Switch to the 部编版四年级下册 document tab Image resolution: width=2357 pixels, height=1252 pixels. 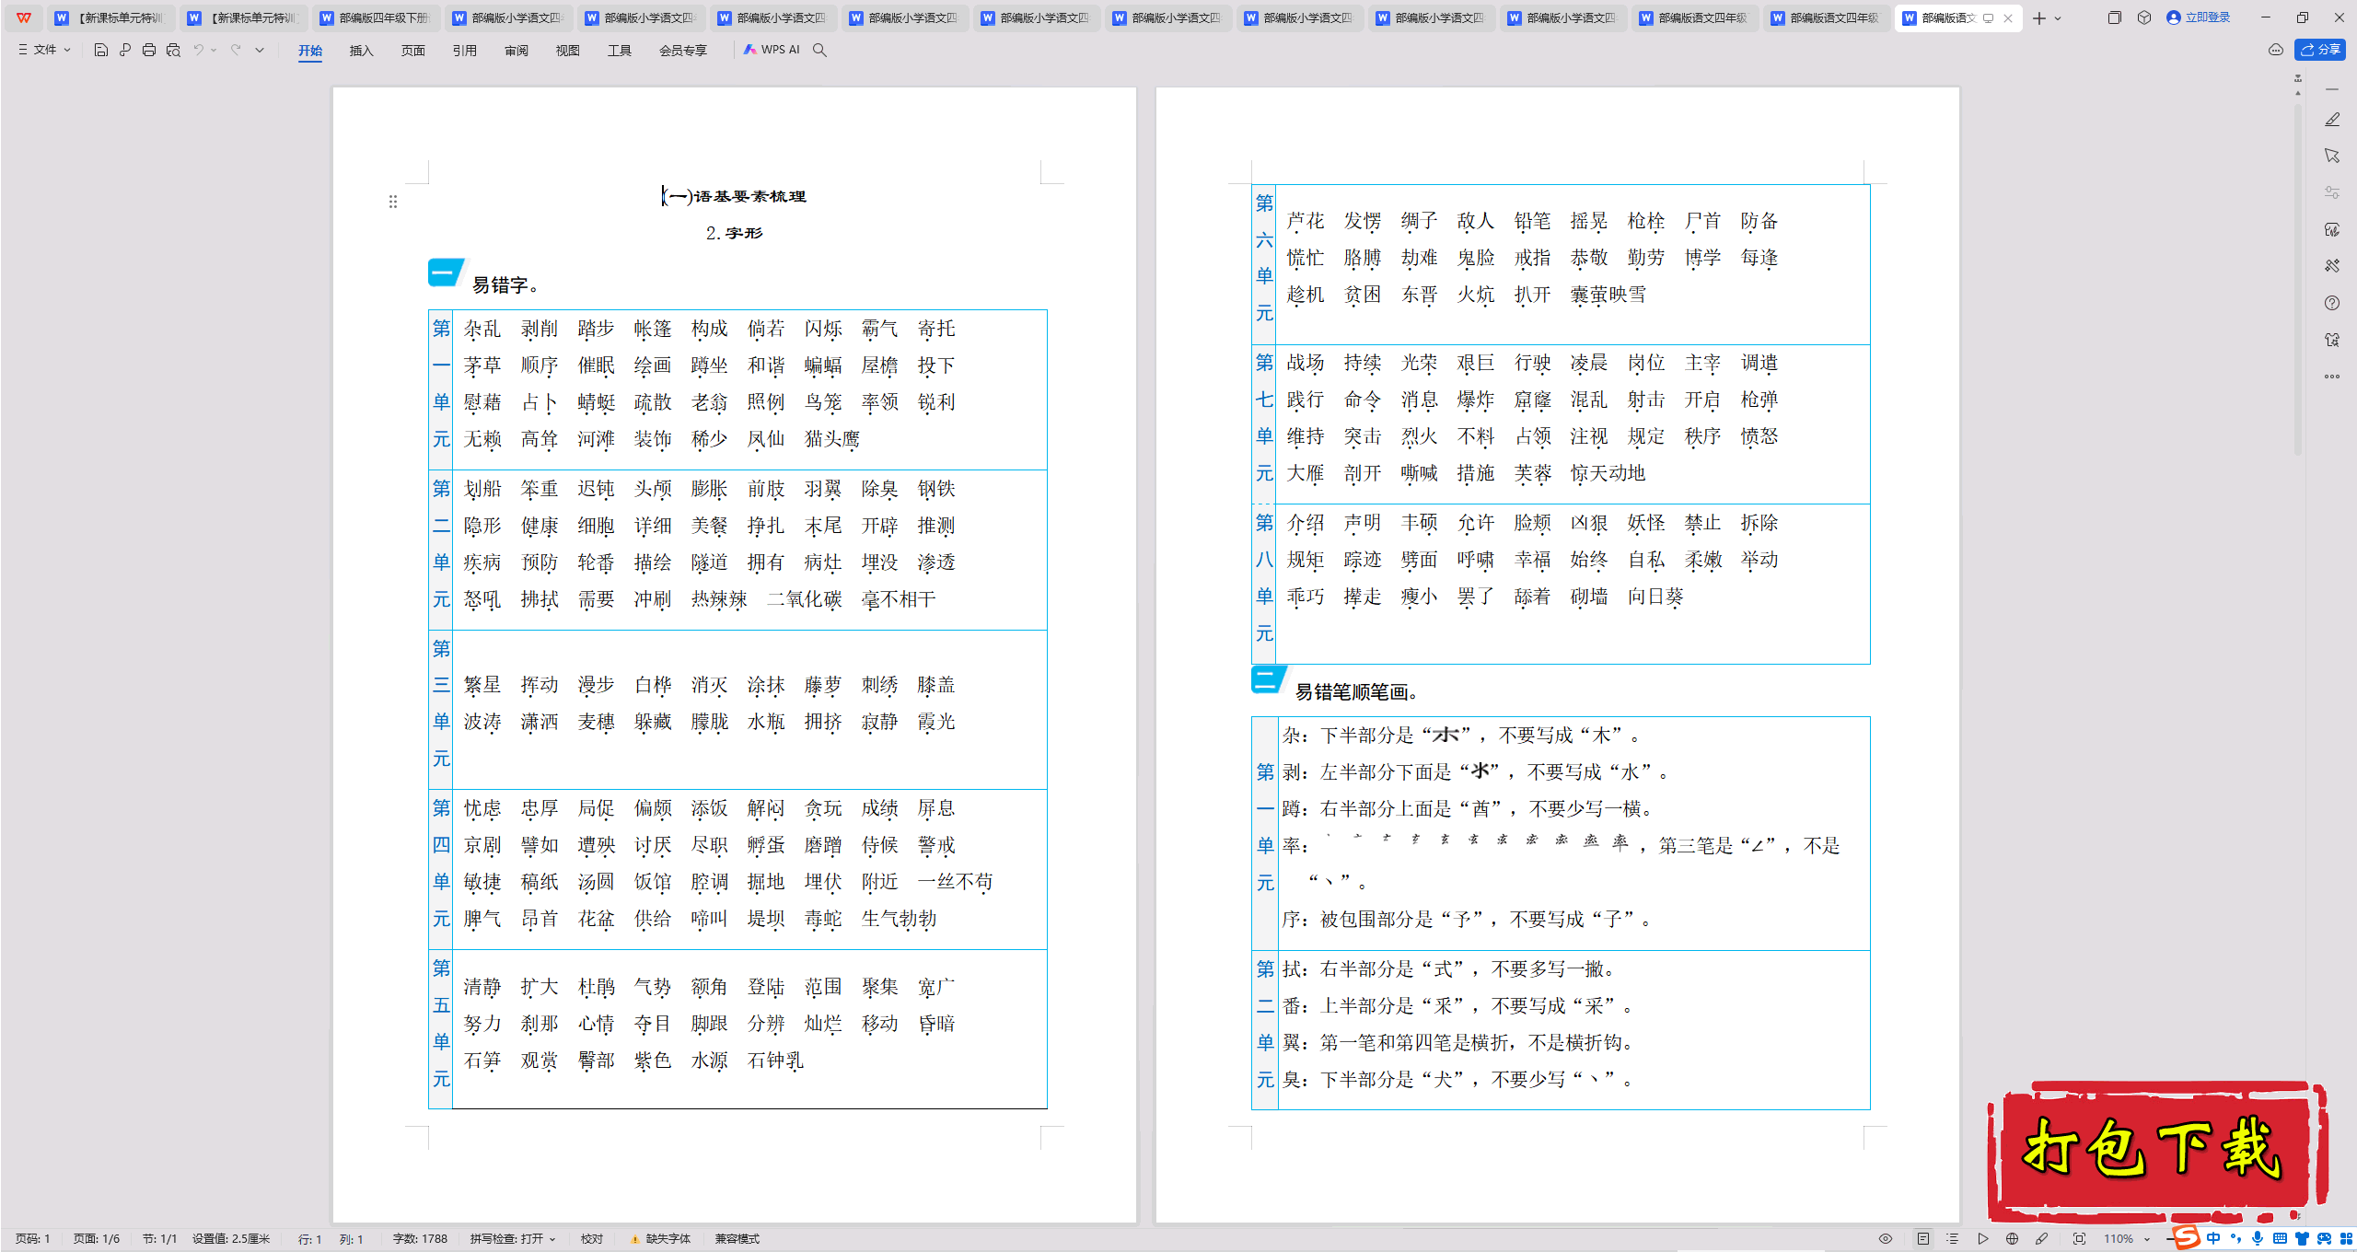point(376,17)
